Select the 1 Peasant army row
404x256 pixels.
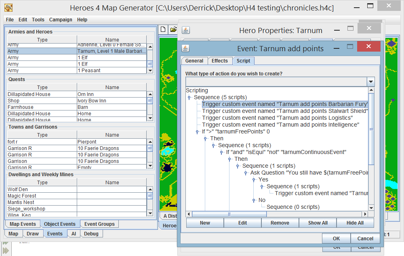coord(77,71)
